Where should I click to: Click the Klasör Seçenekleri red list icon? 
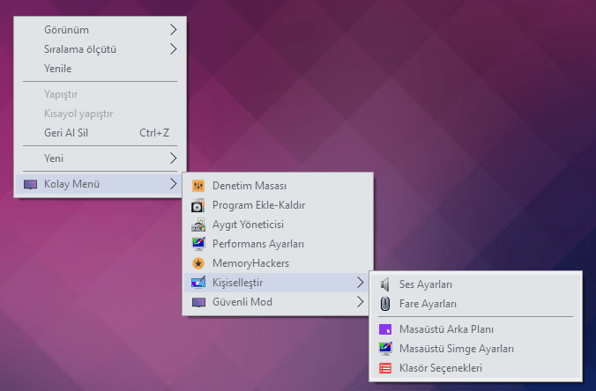385,368
